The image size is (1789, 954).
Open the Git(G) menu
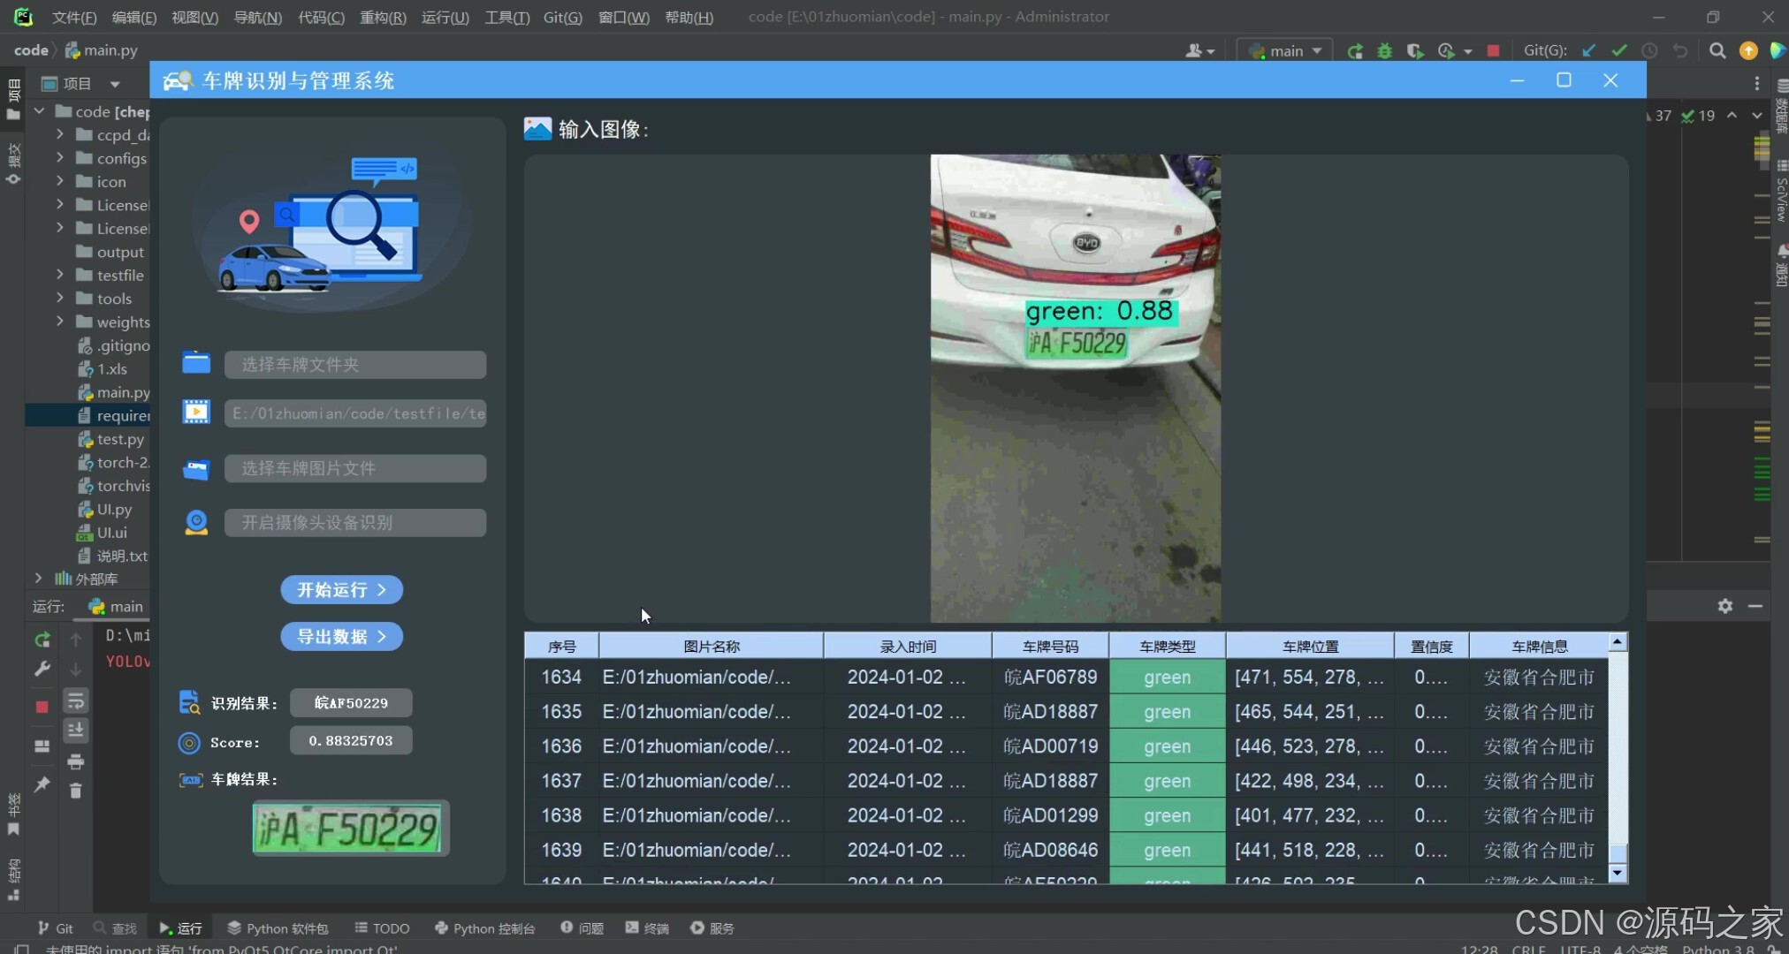coord(562,17)
